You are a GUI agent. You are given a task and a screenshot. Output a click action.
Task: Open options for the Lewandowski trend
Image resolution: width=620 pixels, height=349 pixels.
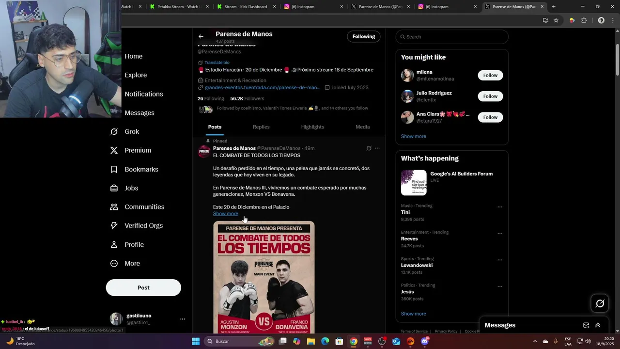[x=500, y=260]
